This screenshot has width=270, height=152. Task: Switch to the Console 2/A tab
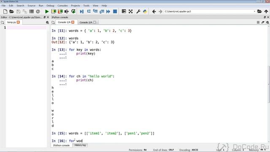coord(86,22)
